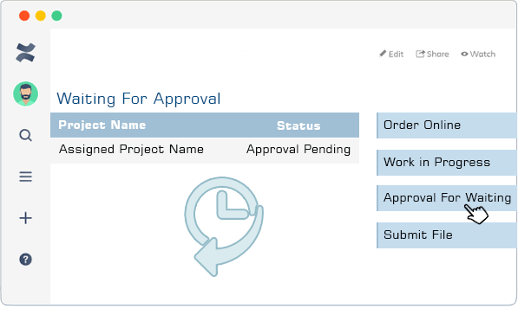Open the Confluence logo home

point(25,53)
